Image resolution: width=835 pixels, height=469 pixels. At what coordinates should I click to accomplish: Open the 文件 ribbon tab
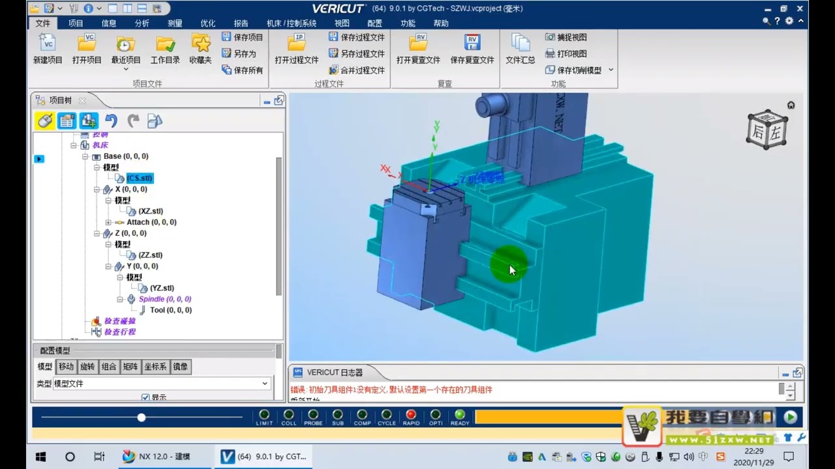click(x=42, y=23)
